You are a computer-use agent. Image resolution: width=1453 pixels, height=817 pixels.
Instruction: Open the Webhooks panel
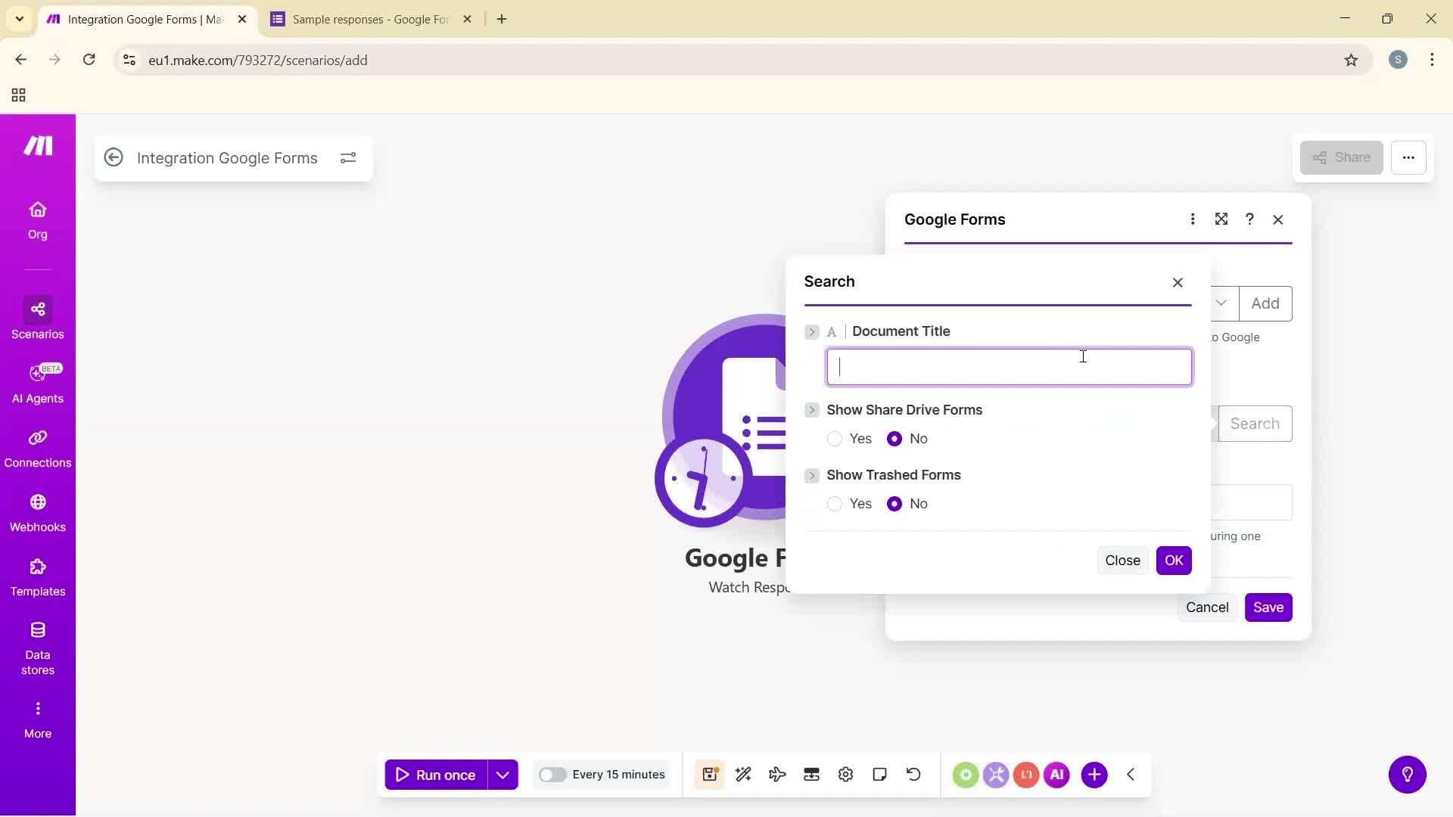[37, 513]
